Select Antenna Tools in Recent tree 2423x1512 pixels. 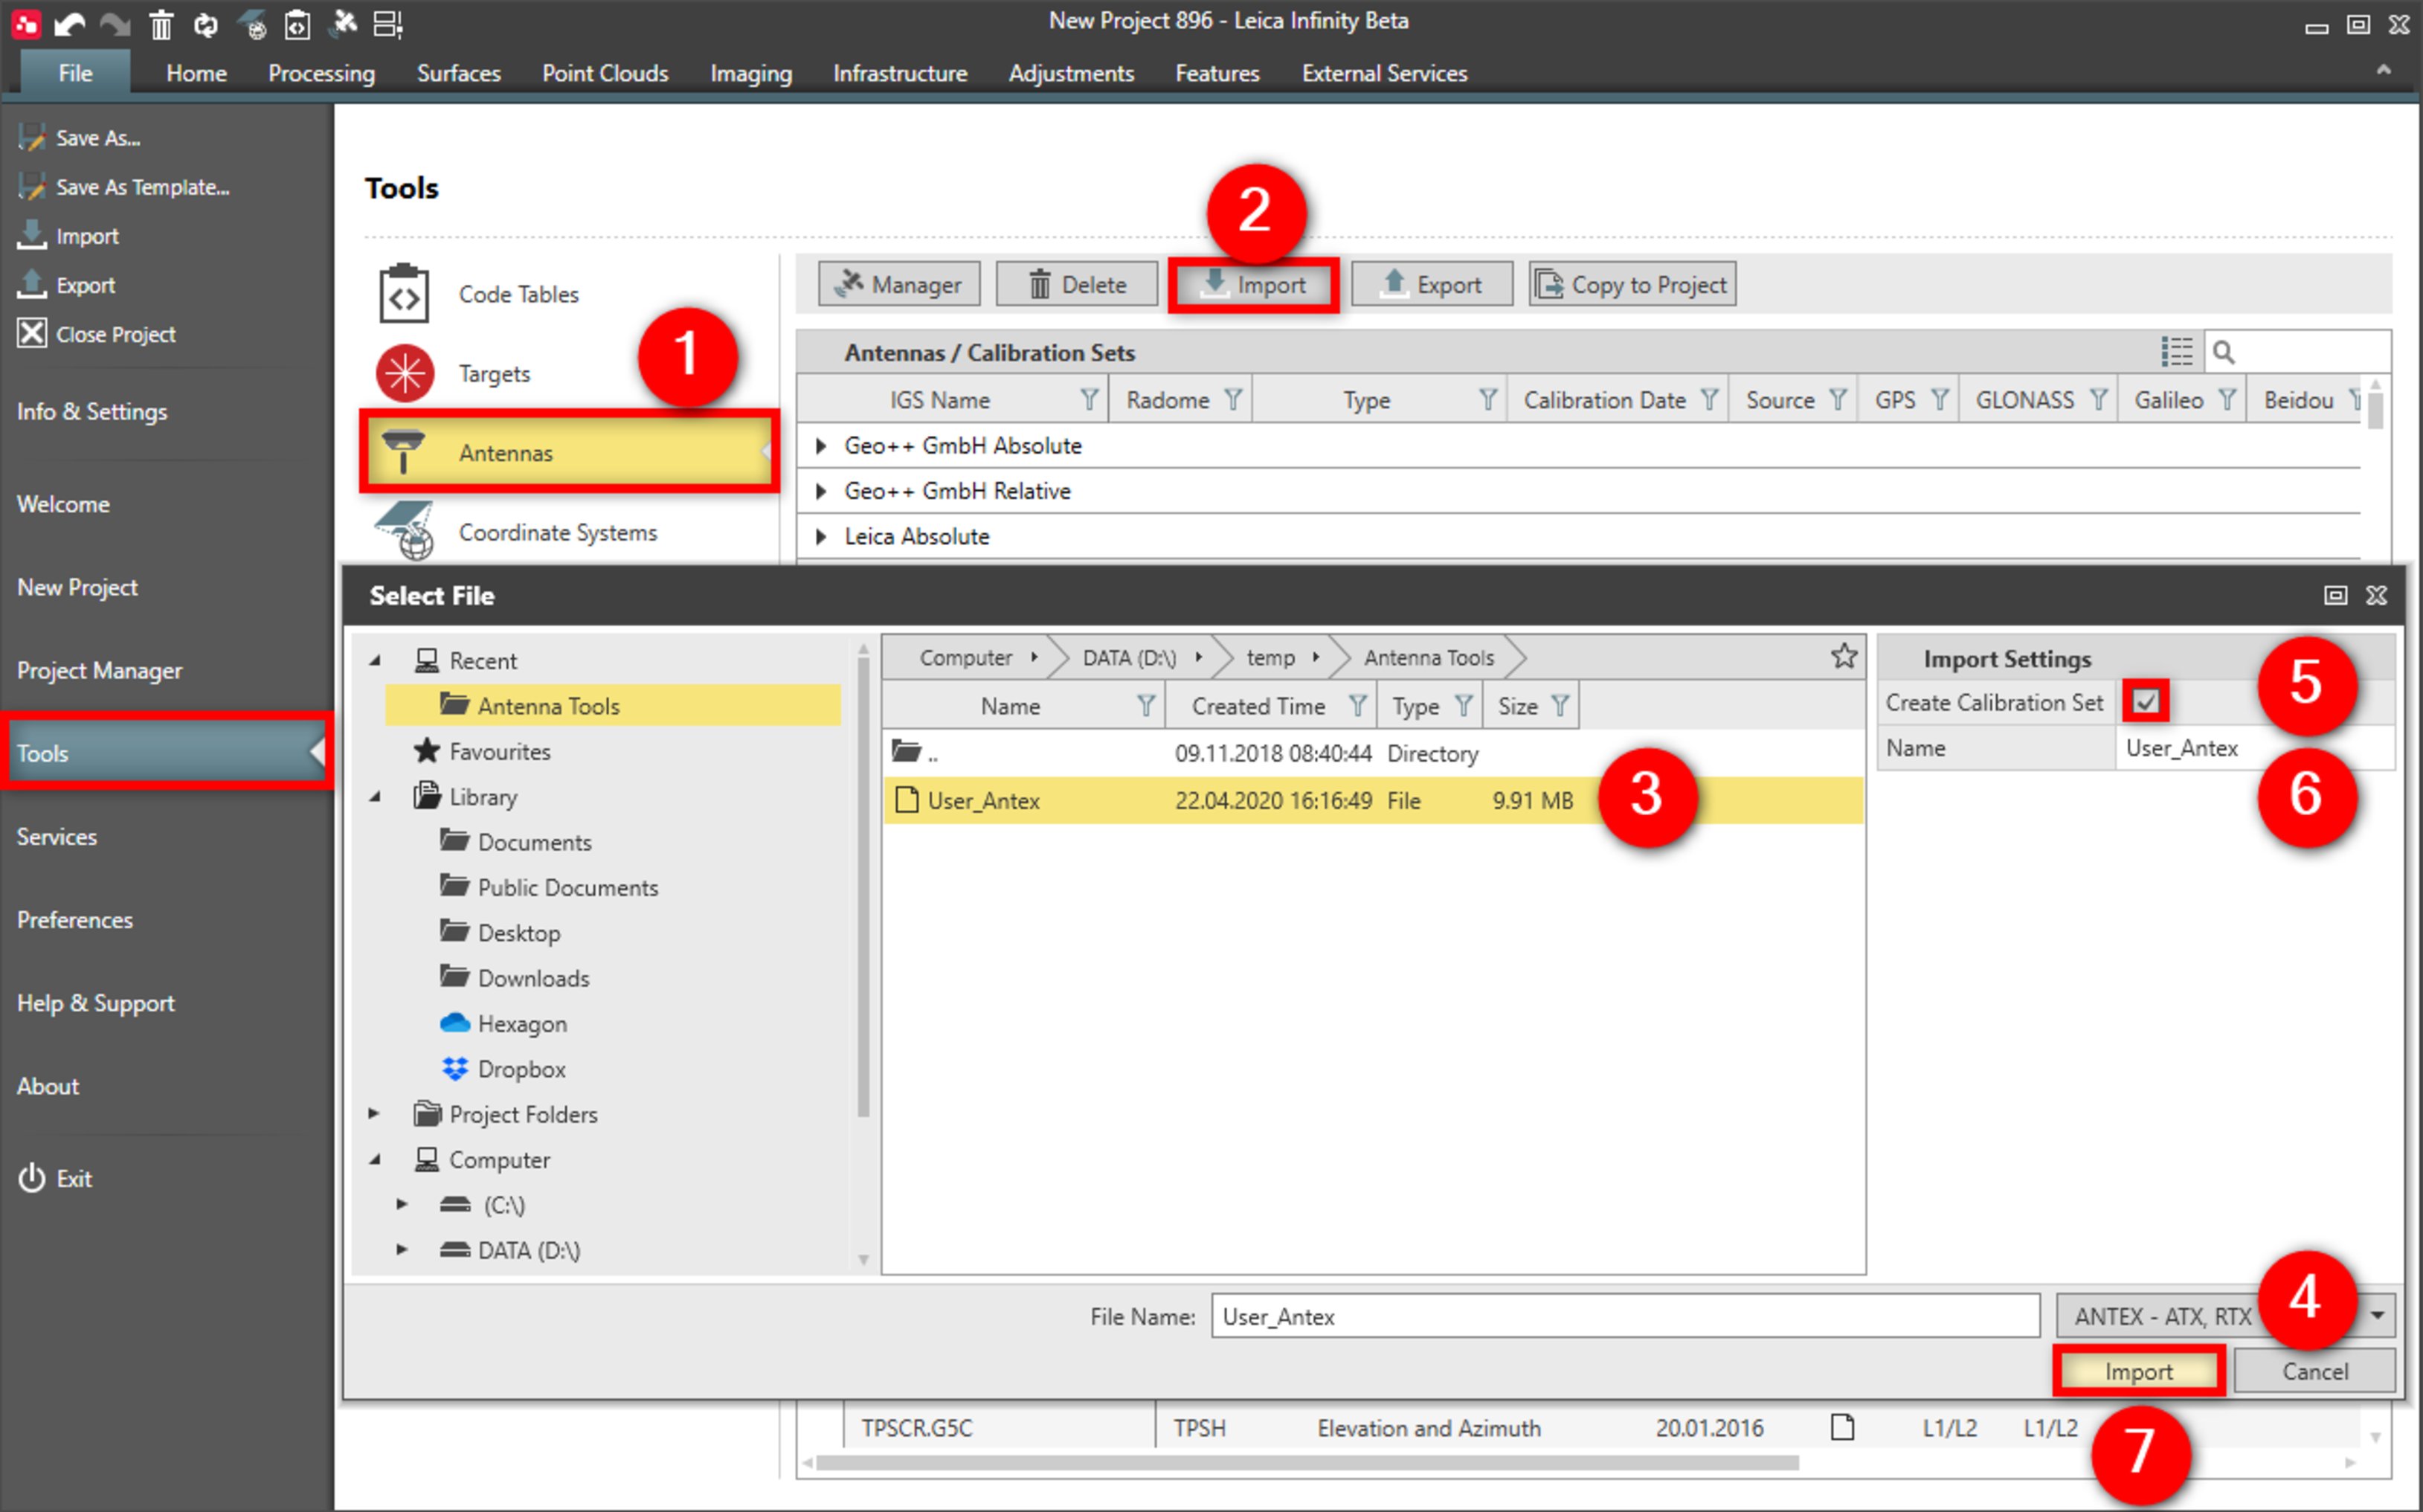point(613,705)
